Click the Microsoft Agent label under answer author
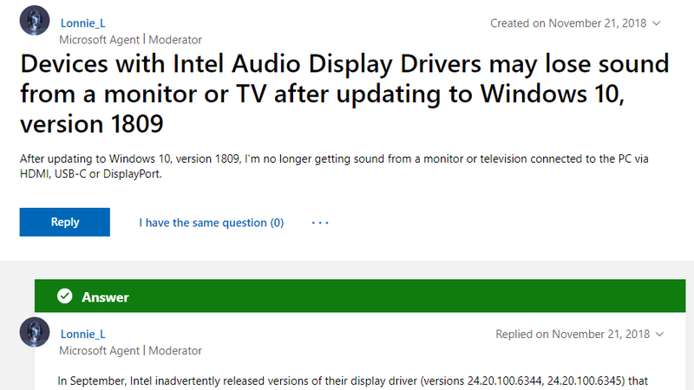 [x=99, y=351]
